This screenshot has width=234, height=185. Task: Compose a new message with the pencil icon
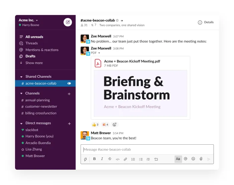(x=68, y=22)
